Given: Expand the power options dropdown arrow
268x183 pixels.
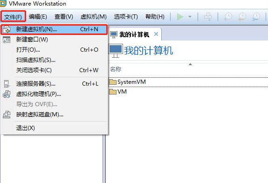Looking at the screenshot, I should 190,17.
